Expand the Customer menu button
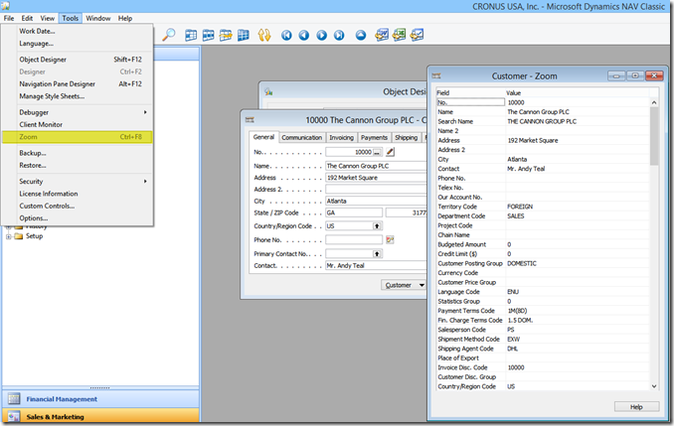Screen dimensions: 674x426 tap(405, 285)
